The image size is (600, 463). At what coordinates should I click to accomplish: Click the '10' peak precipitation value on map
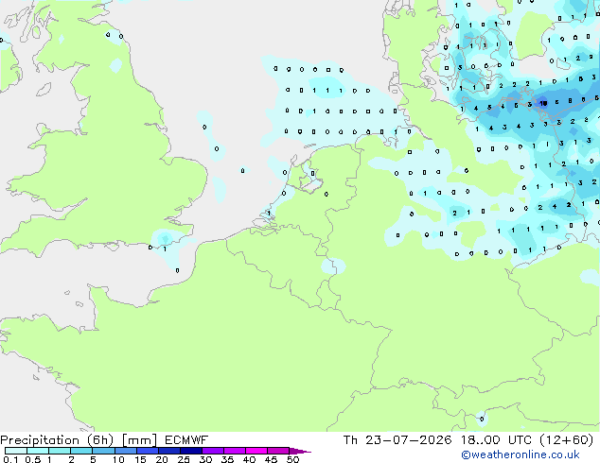[543, 103]
